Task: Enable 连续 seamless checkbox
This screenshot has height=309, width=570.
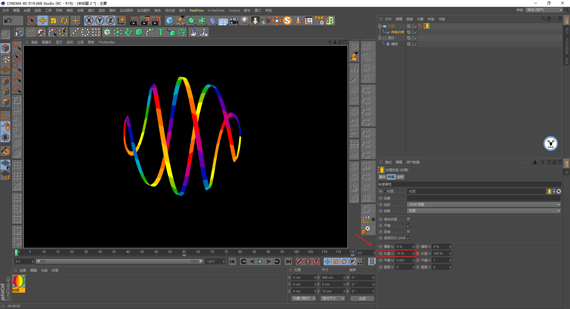Action: pyautogui.click(x=408, y=231)
